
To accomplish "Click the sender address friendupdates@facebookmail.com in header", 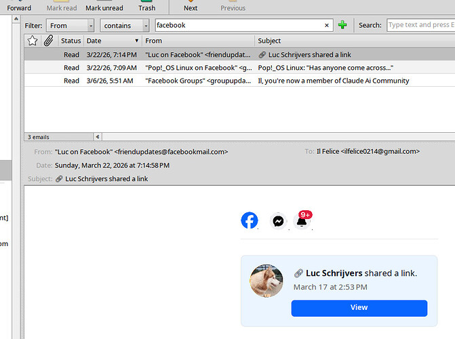I will coord(171,152).
